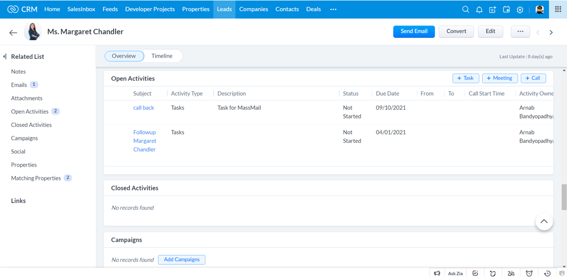Open the 'Followup Margaret Chandler' task link
This screenshot has height=277, width=567.
coord(144,141)
